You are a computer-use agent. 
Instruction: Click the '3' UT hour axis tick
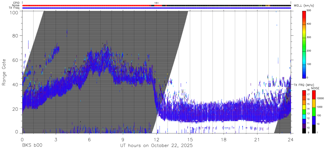pos(56,139)
